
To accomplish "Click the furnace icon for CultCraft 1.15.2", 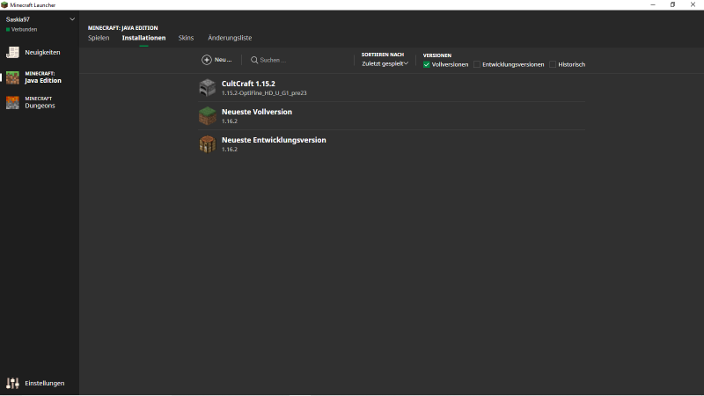I will pyautogui.click(x=207, y=87).
